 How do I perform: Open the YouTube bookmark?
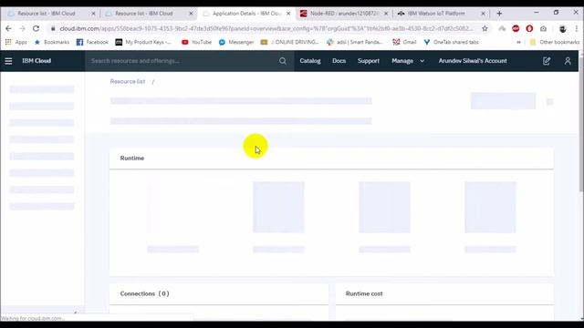coord(196,42)
